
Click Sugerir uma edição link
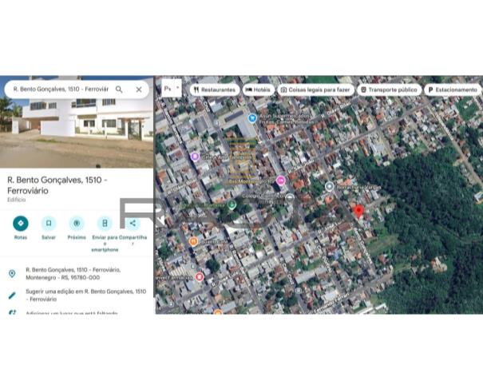[86, 295]
